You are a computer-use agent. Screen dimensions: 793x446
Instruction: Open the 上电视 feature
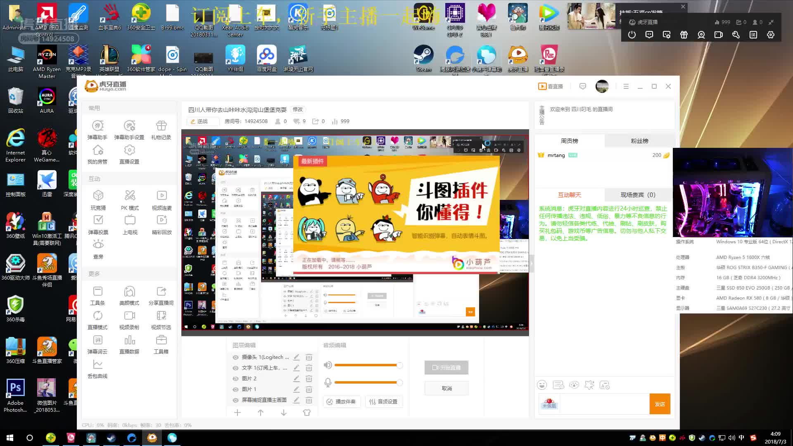130,225
